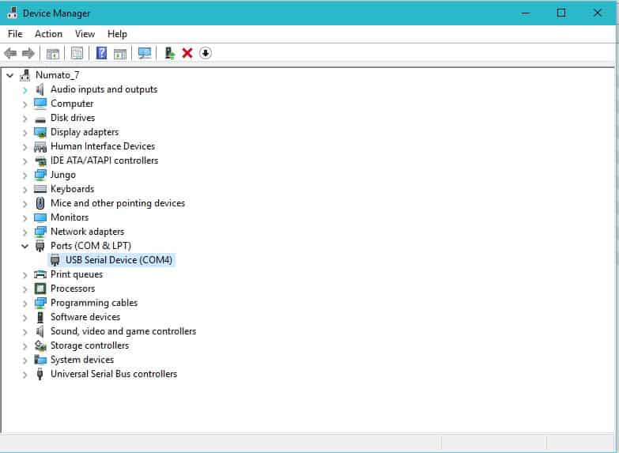The height and width of the screenshot is (453, 619).
Task: Update device driver green arrow icon
Action: 170,53
